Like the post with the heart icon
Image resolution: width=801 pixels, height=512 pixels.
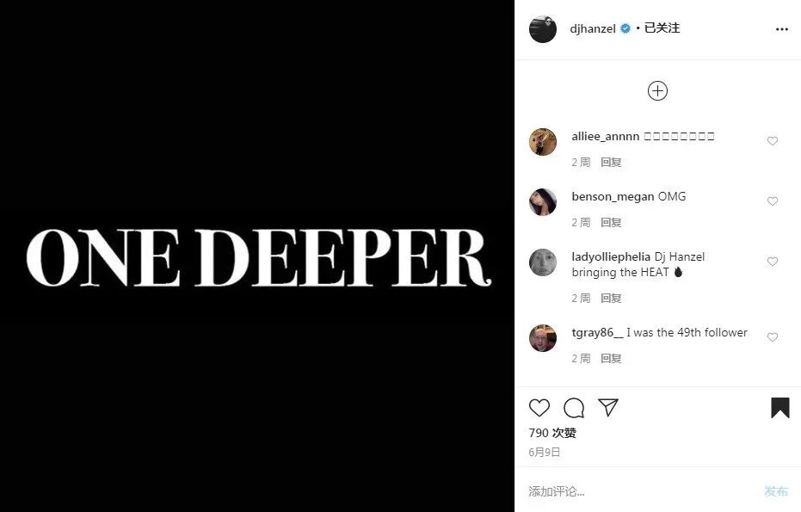tap(539, 407)
